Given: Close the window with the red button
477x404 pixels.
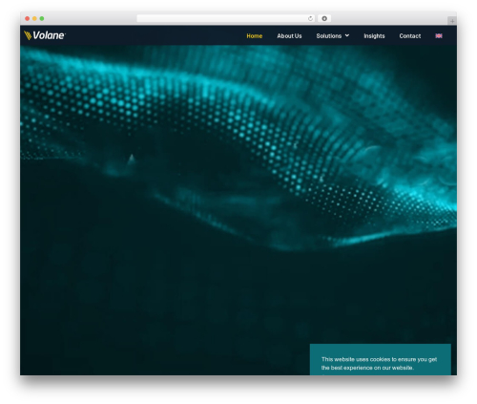Looking at the screenshot, I should [28, 19].
